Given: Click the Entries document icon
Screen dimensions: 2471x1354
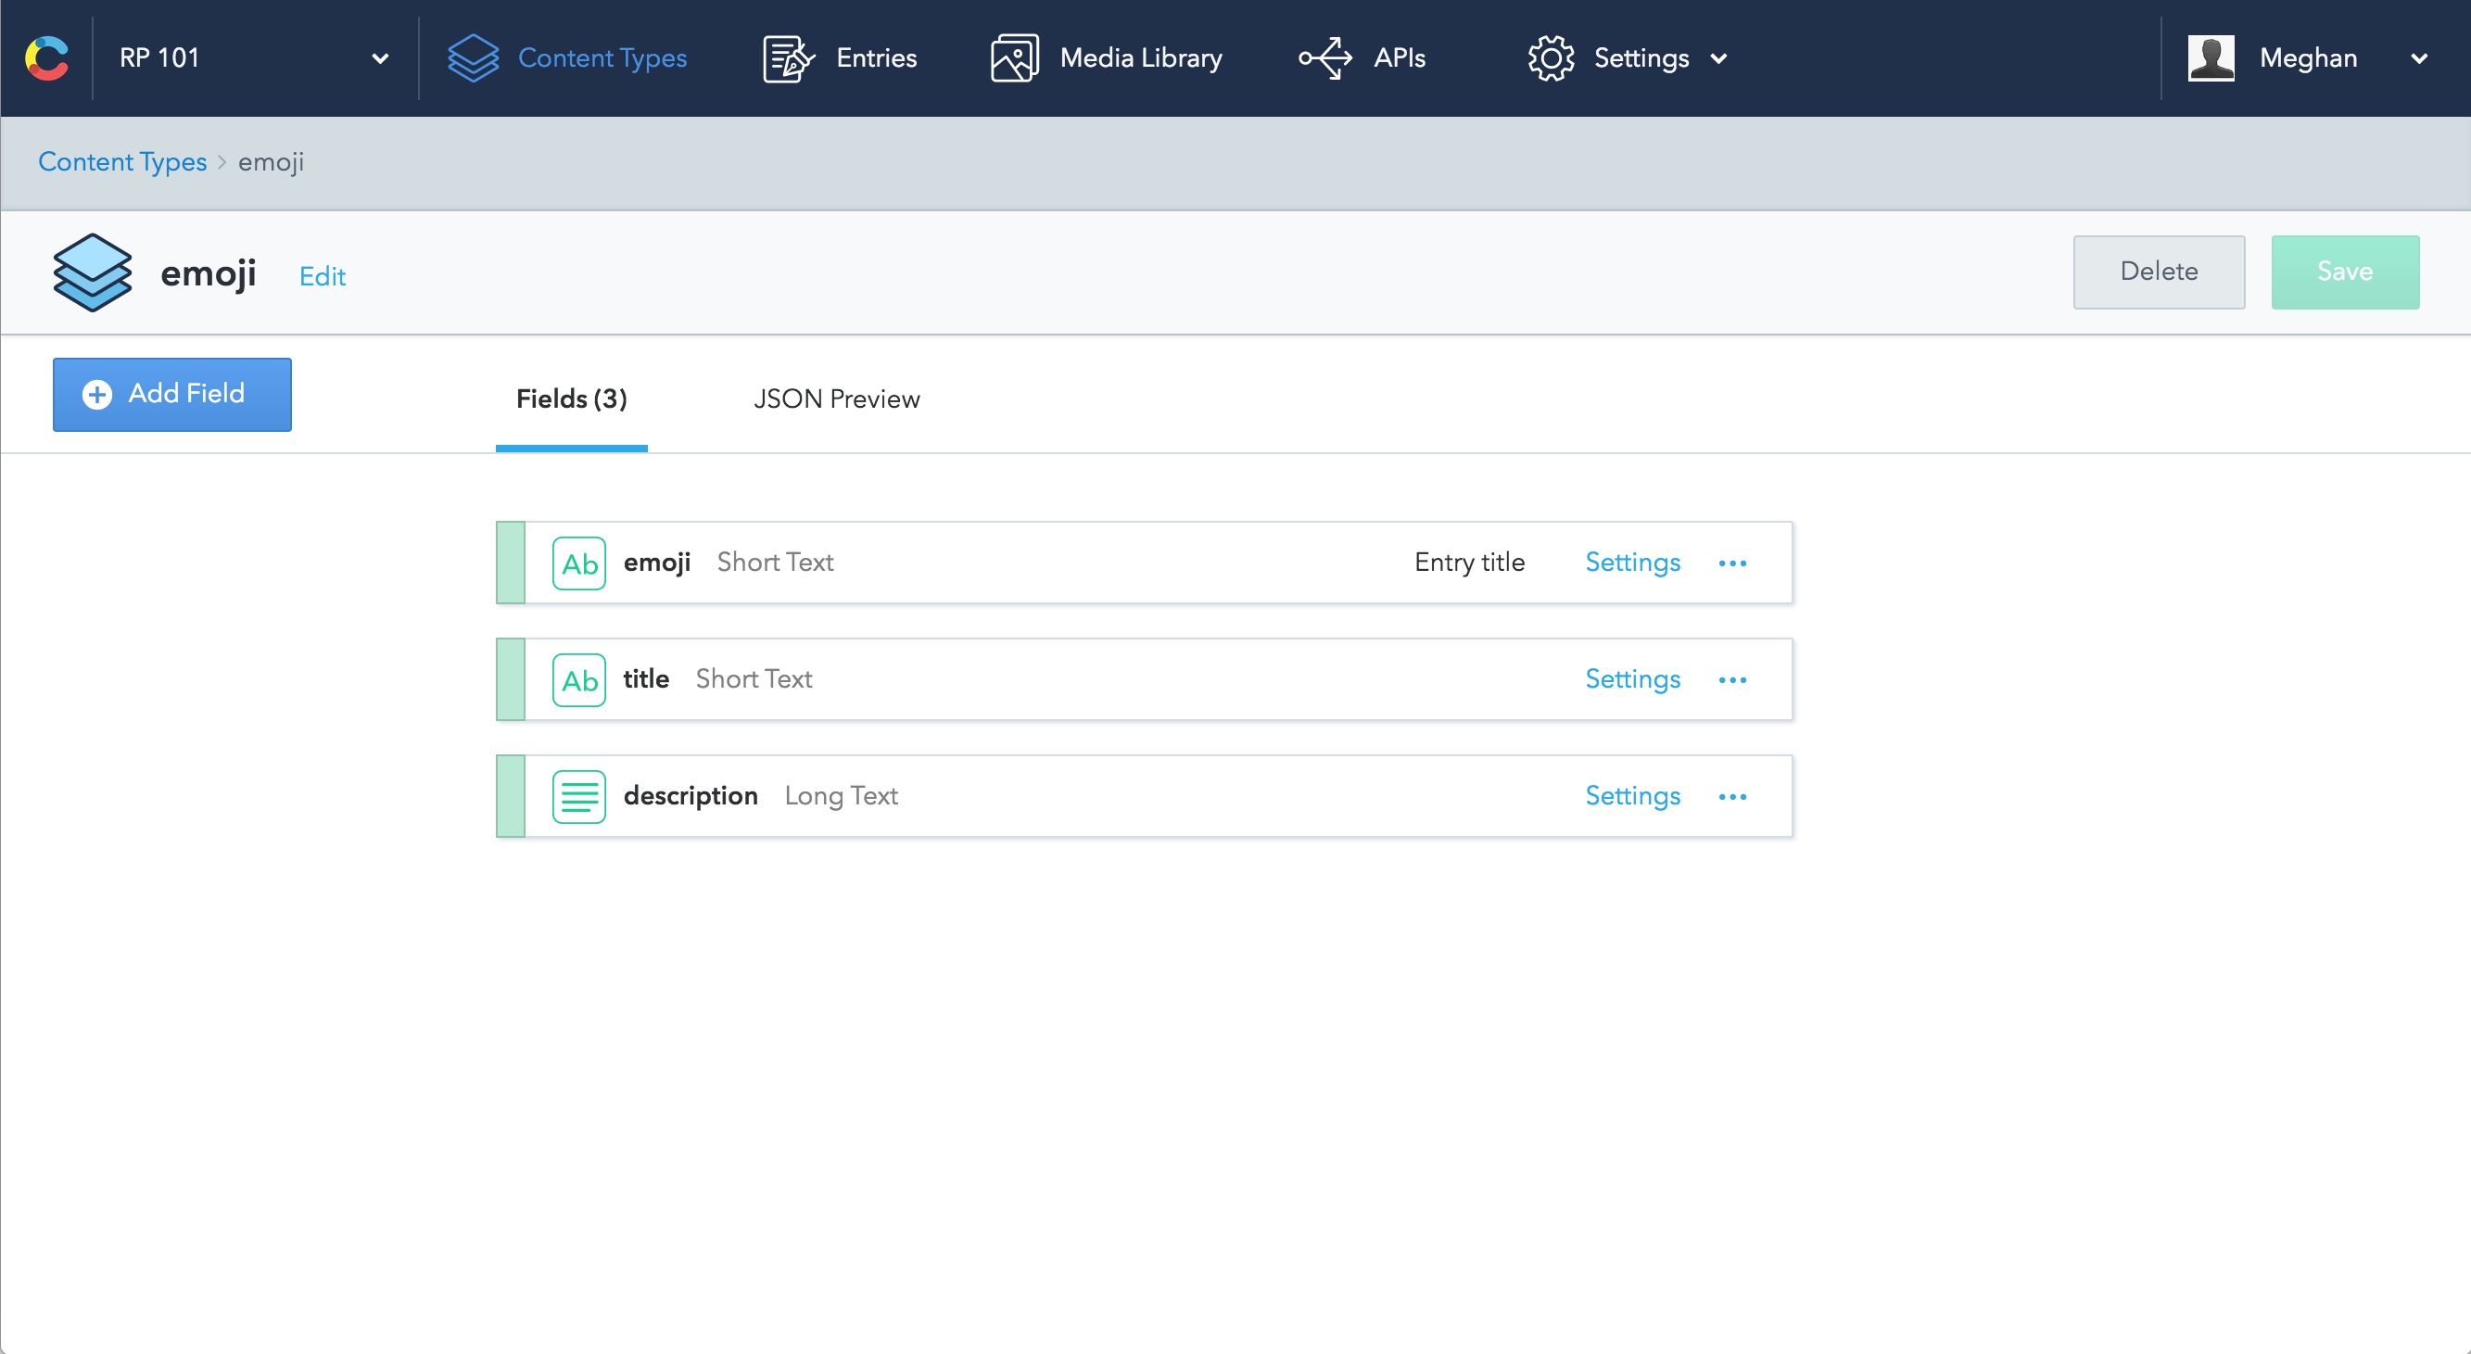Looking at the screenshot, I should click(788, 57).
